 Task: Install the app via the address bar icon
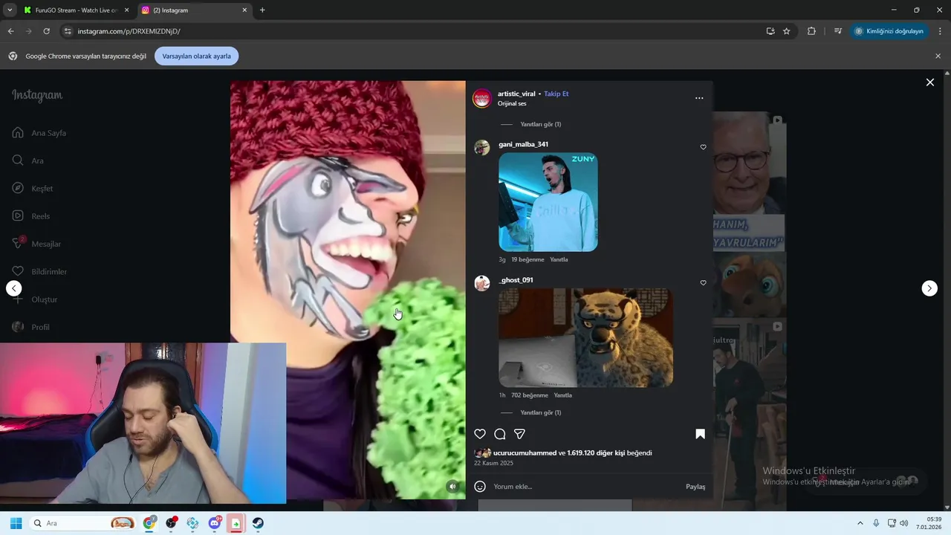tap(770, 31)
